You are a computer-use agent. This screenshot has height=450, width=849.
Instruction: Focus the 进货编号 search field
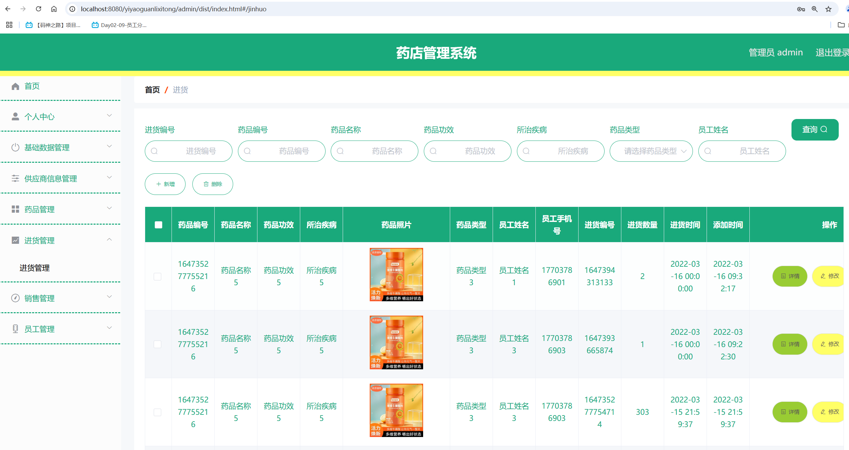189,151
